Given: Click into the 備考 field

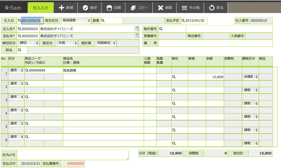Looking at the screenshot, I should pyautogui.click(x=215, y=43).
